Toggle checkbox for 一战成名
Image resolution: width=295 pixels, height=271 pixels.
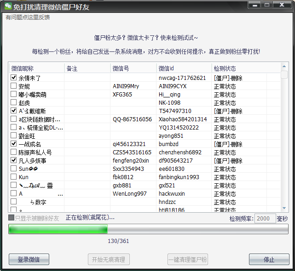coord(14,144)
